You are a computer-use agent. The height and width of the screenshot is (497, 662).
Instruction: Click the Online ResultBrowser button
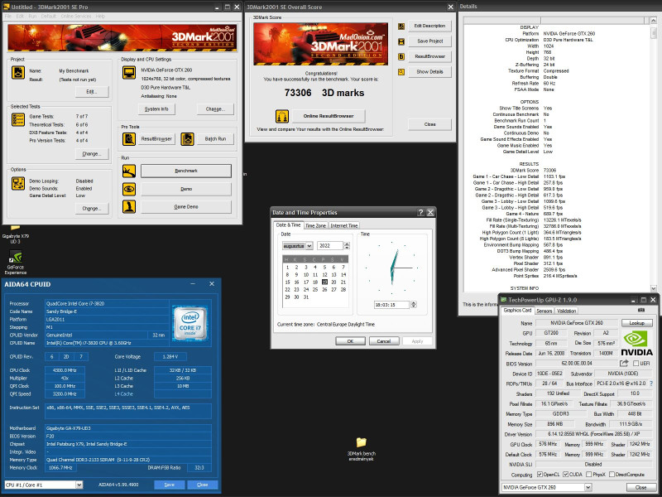click(329, 116)
